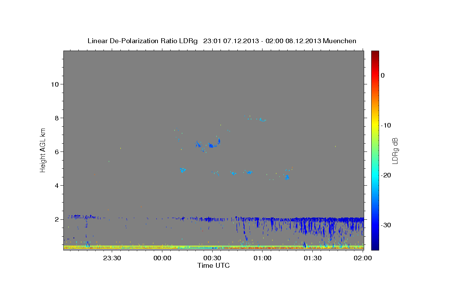This screenshot has height=300, width=450.
Task: Click the 'Time UTC' axis label
Action: point(213,265)
